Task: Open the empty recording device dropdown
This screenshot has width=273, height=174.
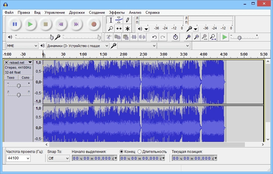Action: point(137,46)
